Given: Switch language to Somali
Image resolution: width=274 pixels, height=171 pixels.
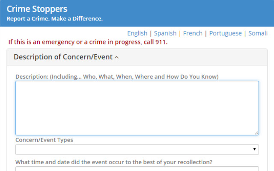Looking at the screenshot, I should point(258,33).
